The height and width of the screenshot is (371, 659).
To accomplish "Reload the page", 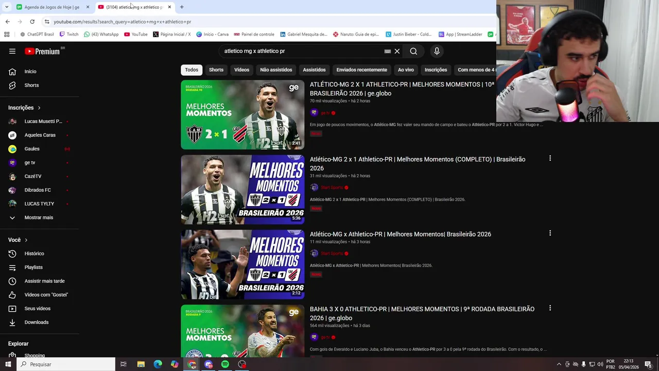I will pos(32,22).
